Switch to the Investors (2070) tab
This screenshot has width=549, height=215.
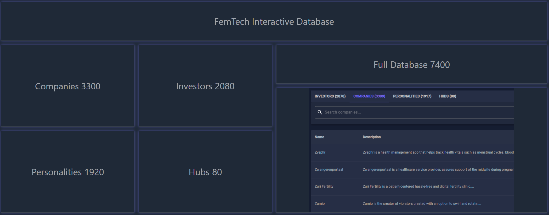(x=330, y=96)
